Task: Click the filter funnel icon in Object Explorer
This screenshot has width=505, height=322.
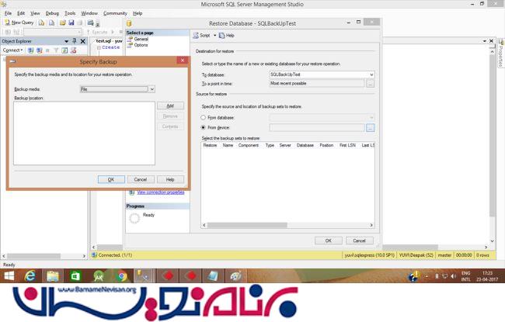Action: click(x=56, y=50)
